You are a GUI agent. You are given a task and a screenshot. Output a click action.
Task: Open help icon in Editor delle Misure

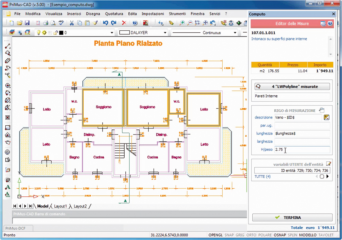click(x=330, y=24)
